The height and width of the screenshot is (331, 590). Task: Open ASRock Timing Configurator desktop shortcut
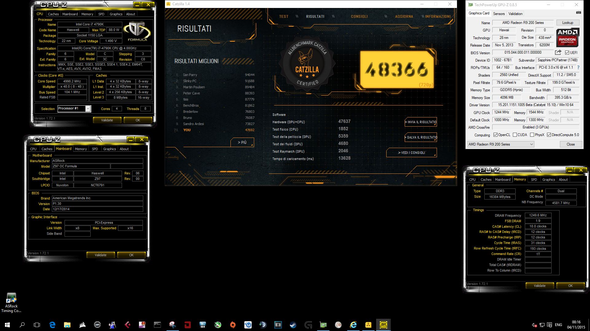click(x=11, y=303)
